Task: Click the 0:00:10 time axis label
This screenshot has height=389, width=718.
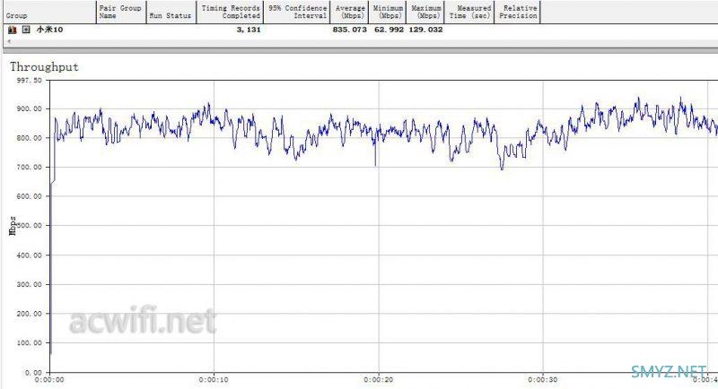Action: 214,380
